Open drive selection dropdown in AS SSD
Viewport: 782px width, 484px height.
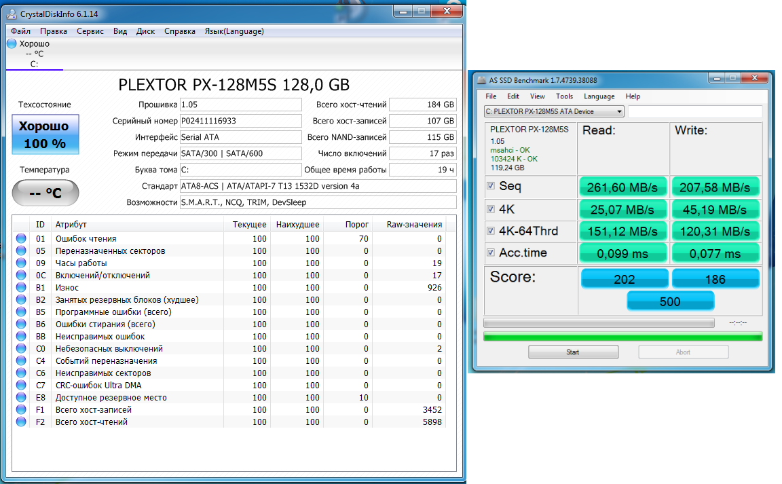(x=554, y=111)
